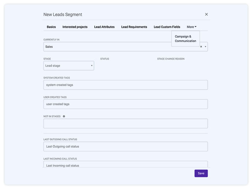Save the leads segment
Image resolution: width=252 pixels, height=189 pixels.
(x=201, y=173)
